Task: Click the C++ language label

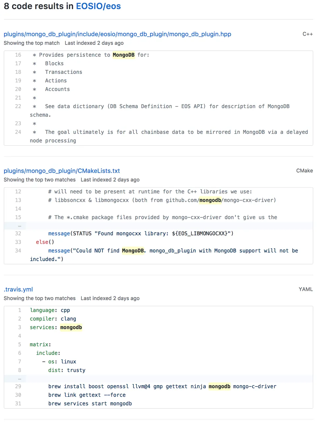Action: point(307,34)
